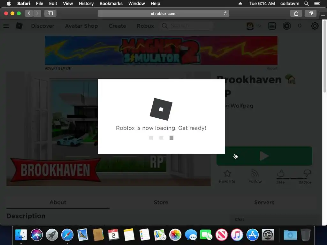327x245 pixels.
Task: Click the thumbs up like icon
Action: coord(281,173)
